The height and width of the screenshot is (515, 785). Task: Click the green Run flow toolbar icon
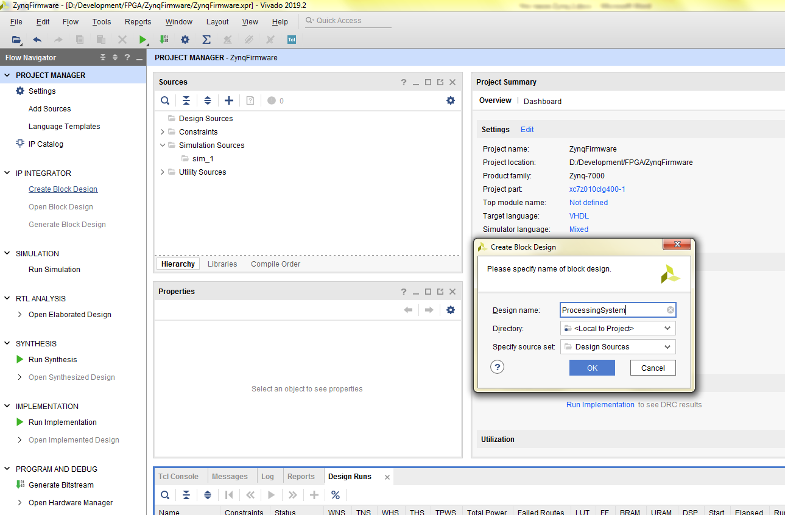tap(143, 40)
